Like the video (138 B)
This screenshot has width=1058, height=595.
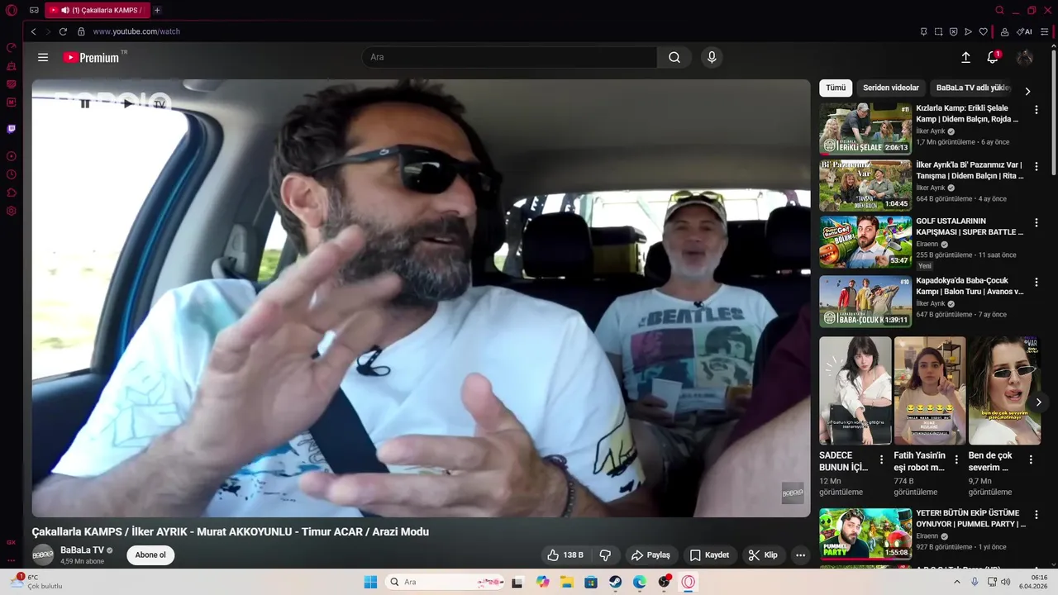(x=566, y=555)
